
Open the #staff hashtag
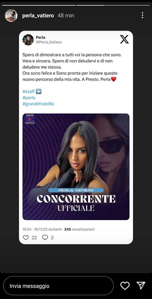pyautogui.click(x=29, y=92)
